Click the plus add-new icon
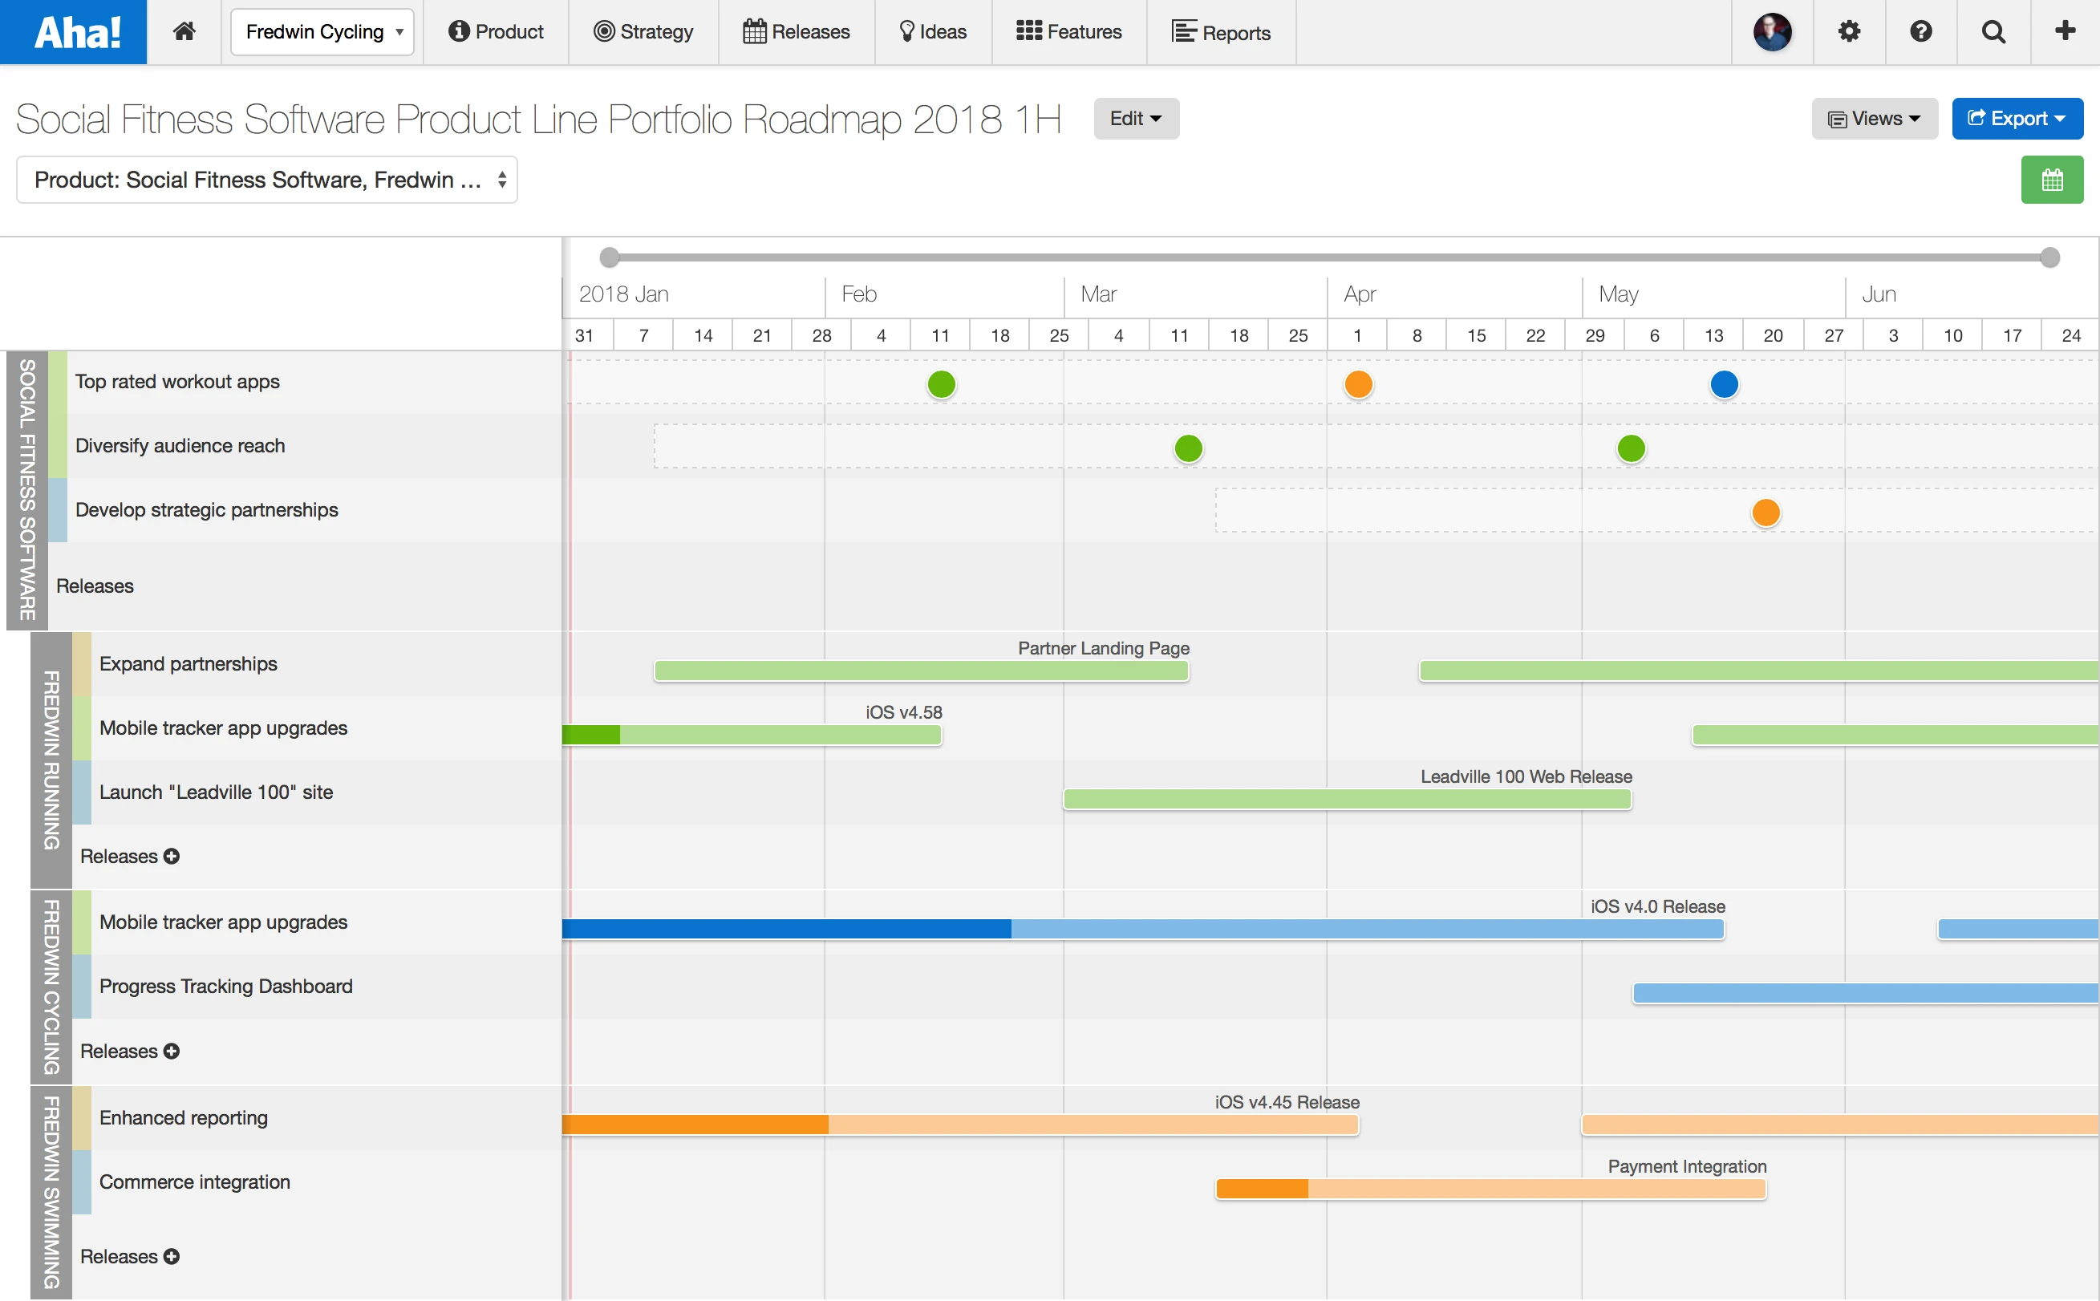This screenshot has width=2100, height=1301. [x=2065, y=32]
